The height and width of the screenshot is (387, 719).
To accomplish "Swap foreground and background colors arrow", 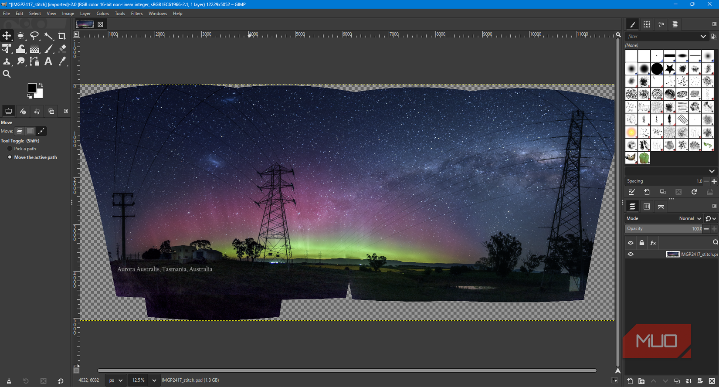I will 41,85.
